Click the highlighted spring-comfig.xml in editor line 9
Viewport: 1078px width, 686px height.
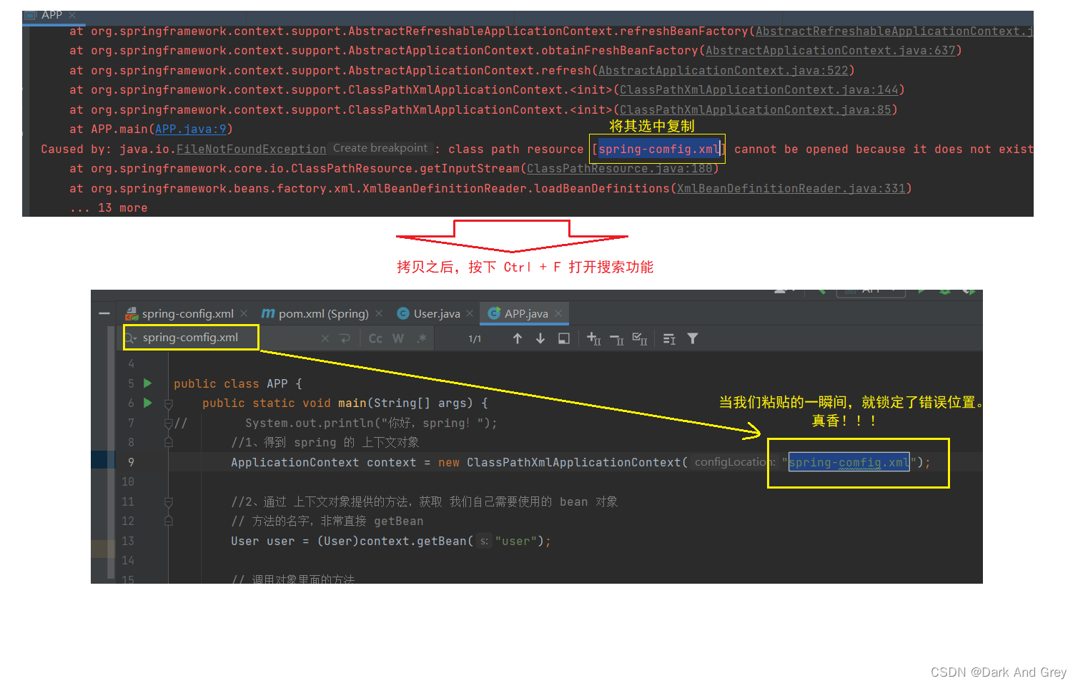849,463
